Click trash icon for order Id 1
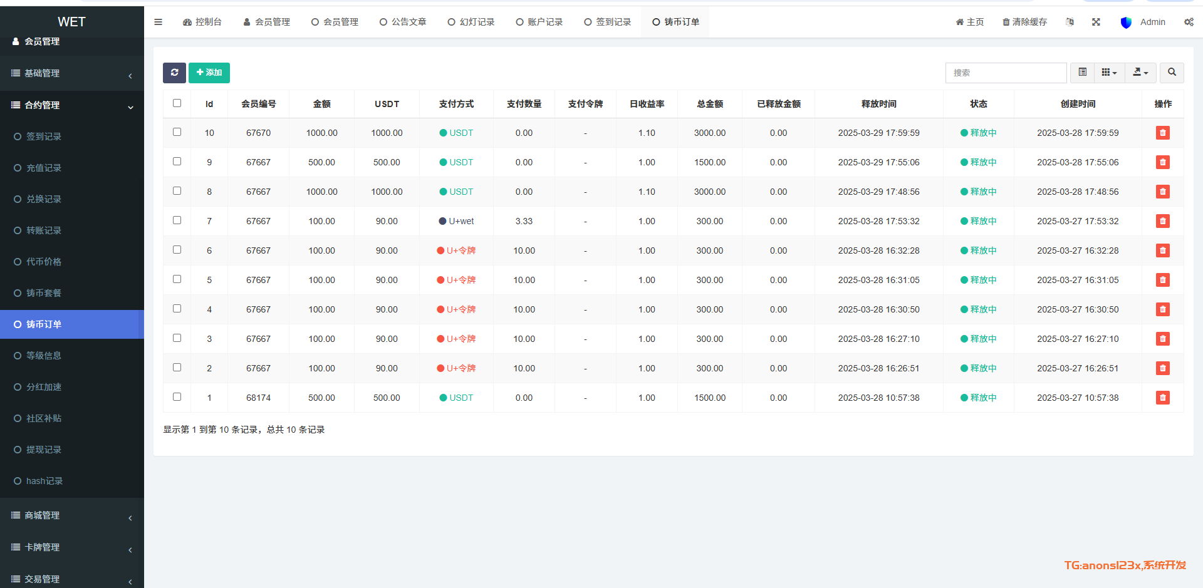Screen dimensions: 1203x588 tap(1162, 398)
